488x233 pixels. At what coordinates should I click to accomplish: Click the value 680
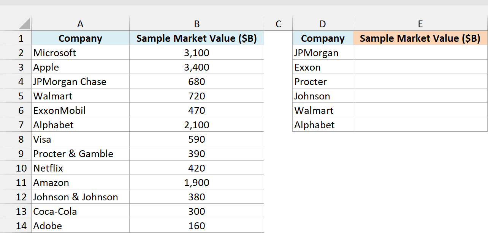pyautogui.click(x=196, y=82)
